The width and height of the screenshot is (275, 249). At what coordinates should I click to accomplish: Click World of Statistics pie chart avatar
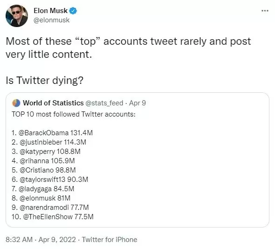(x=16, y=103)
